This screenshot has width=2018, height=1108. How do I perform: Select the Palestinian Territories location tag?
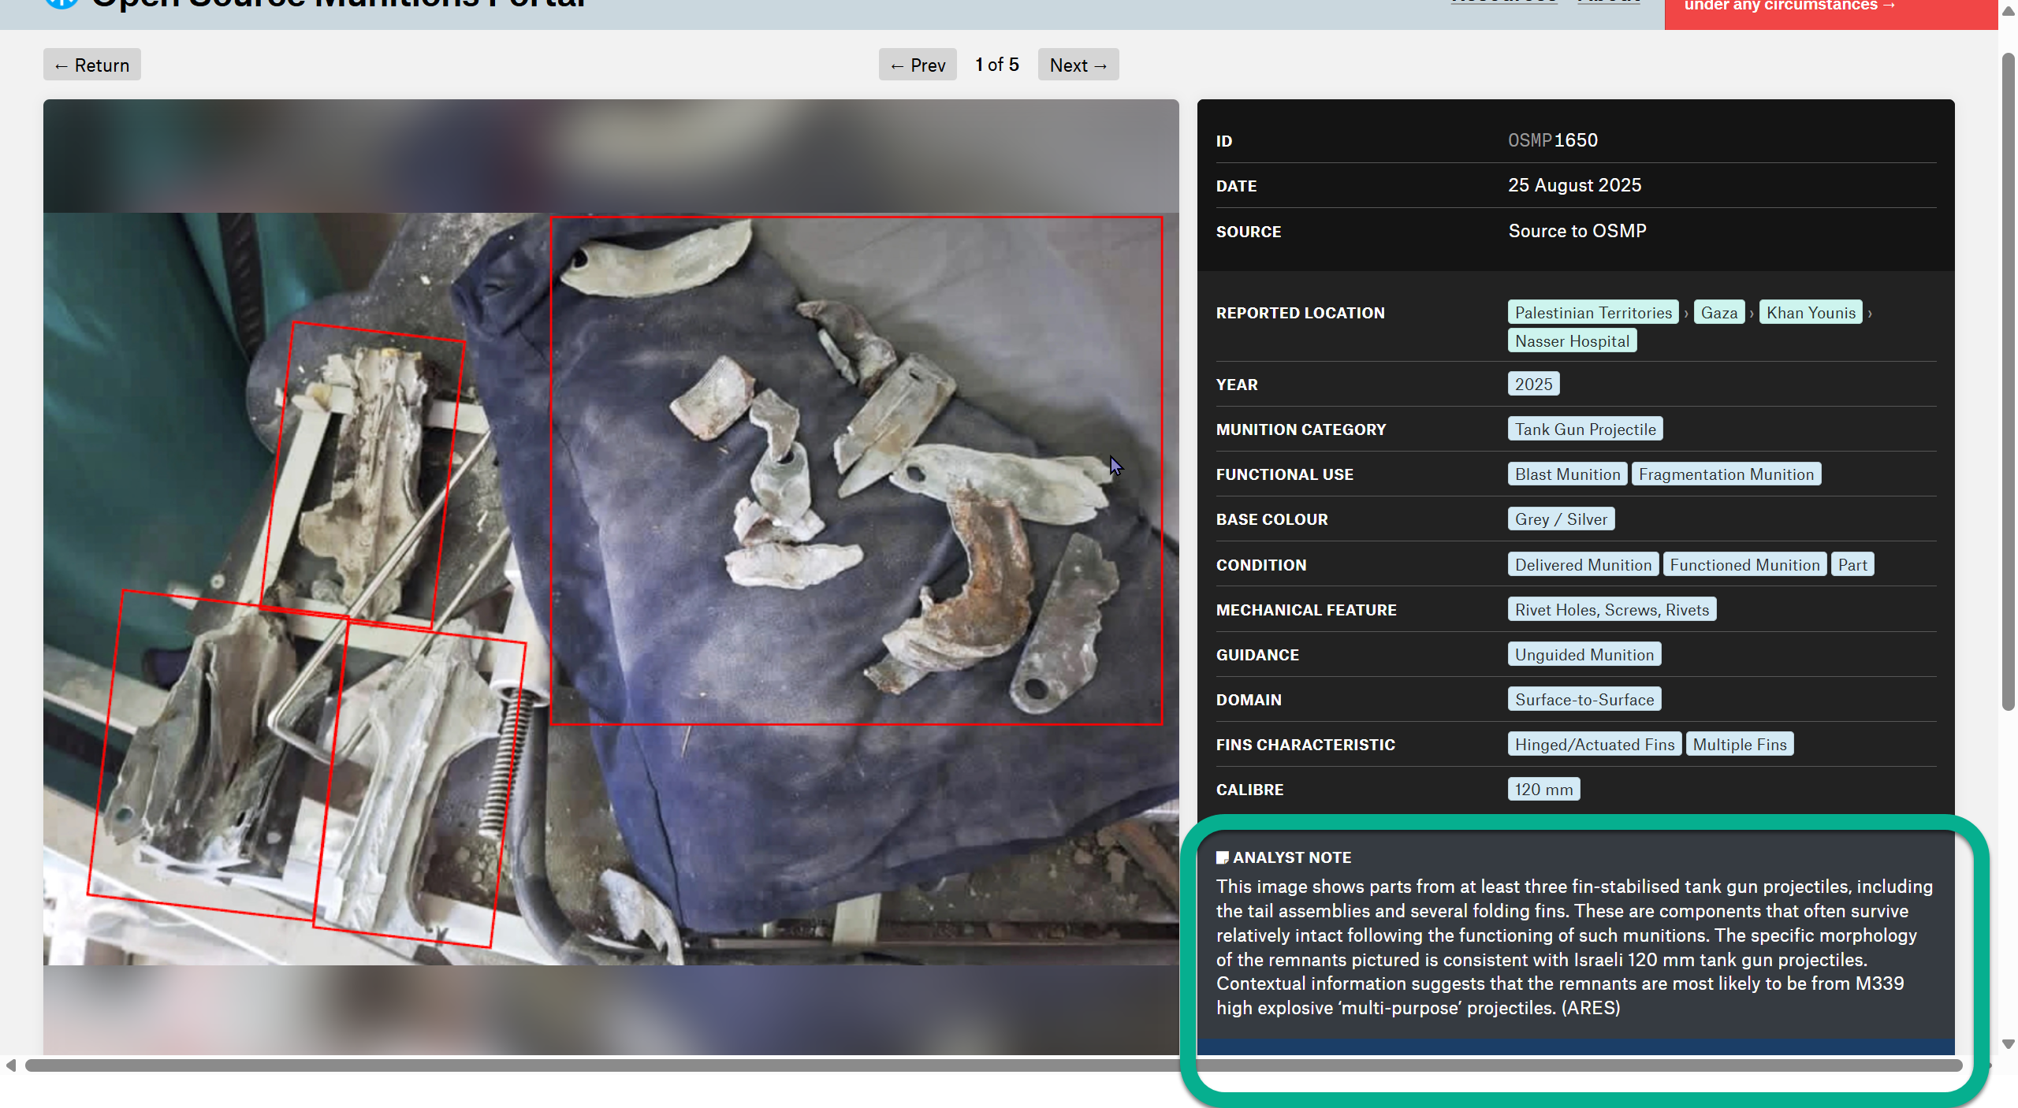click(1592, 313)
